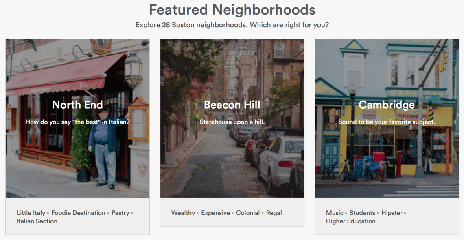
Task: Click "Statehouse upon a hill." tagline
Action: pyautogui.click(x=232, y=122)
